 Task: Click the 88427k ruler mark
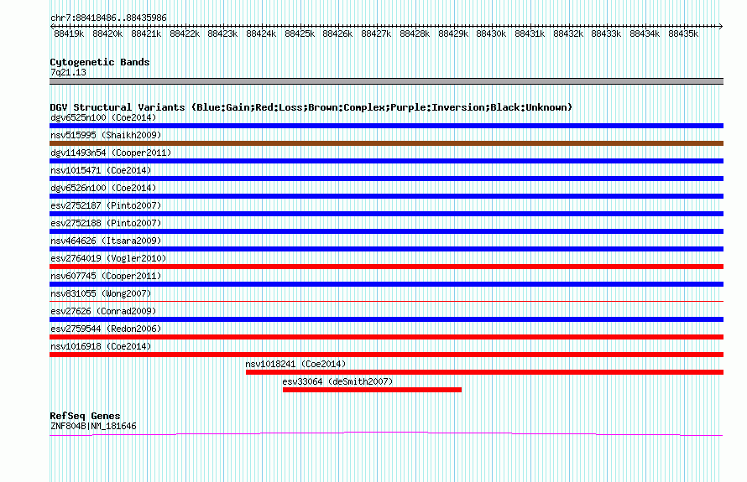[376, 34]
